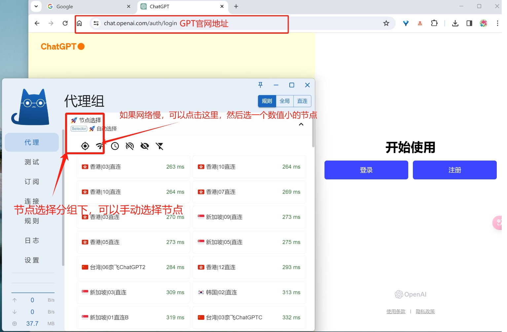Click the crossed-out filter icon
507x332 pixels.
[x=160, y=146]
